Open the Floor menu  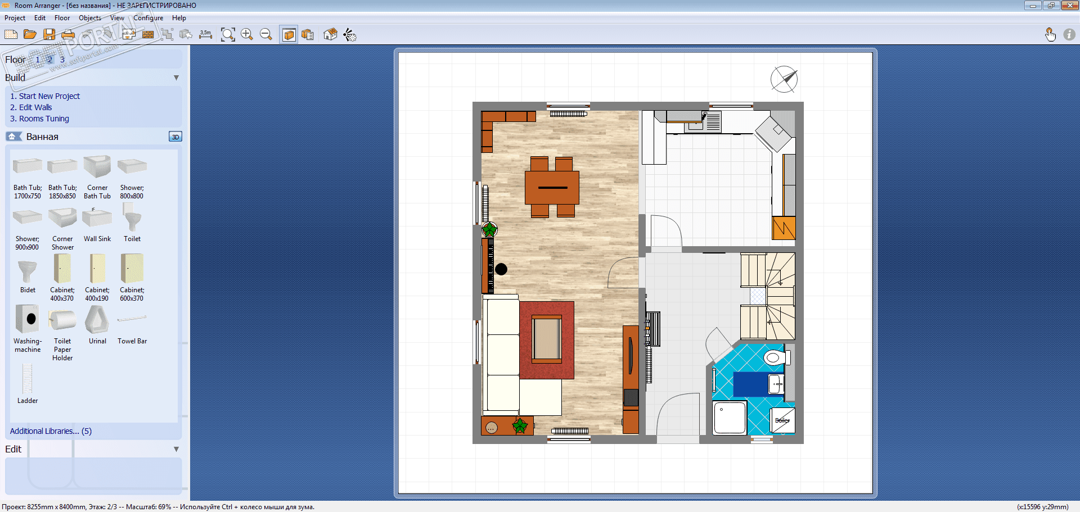[62, 18]
